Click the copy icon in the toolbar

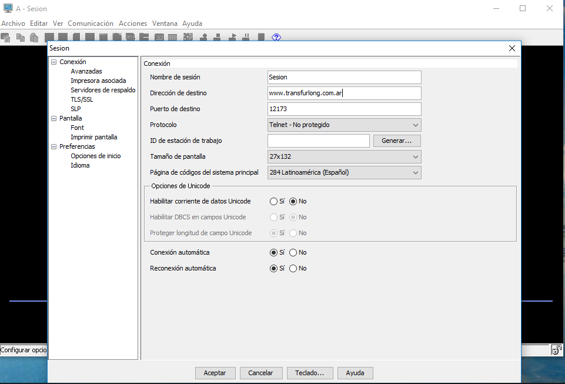tap(21, 37)
